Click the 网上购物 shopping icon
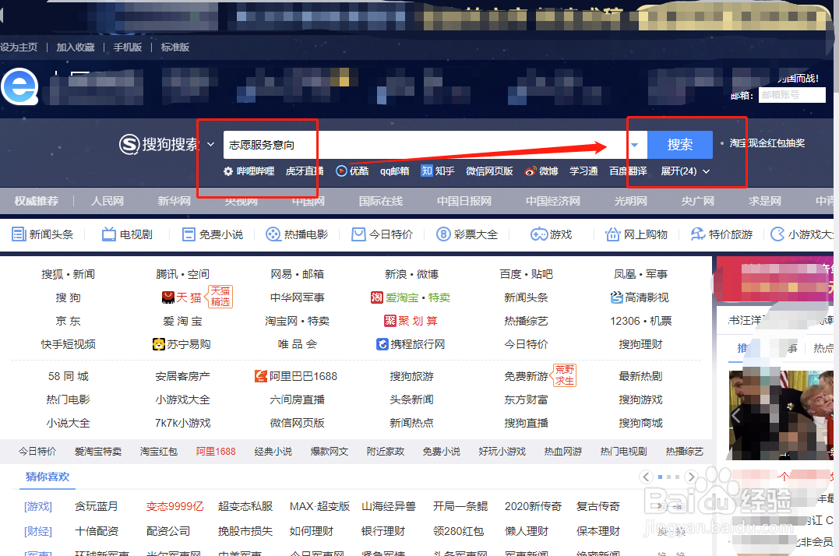Screen dimensions: 839x556 point(612,234)
